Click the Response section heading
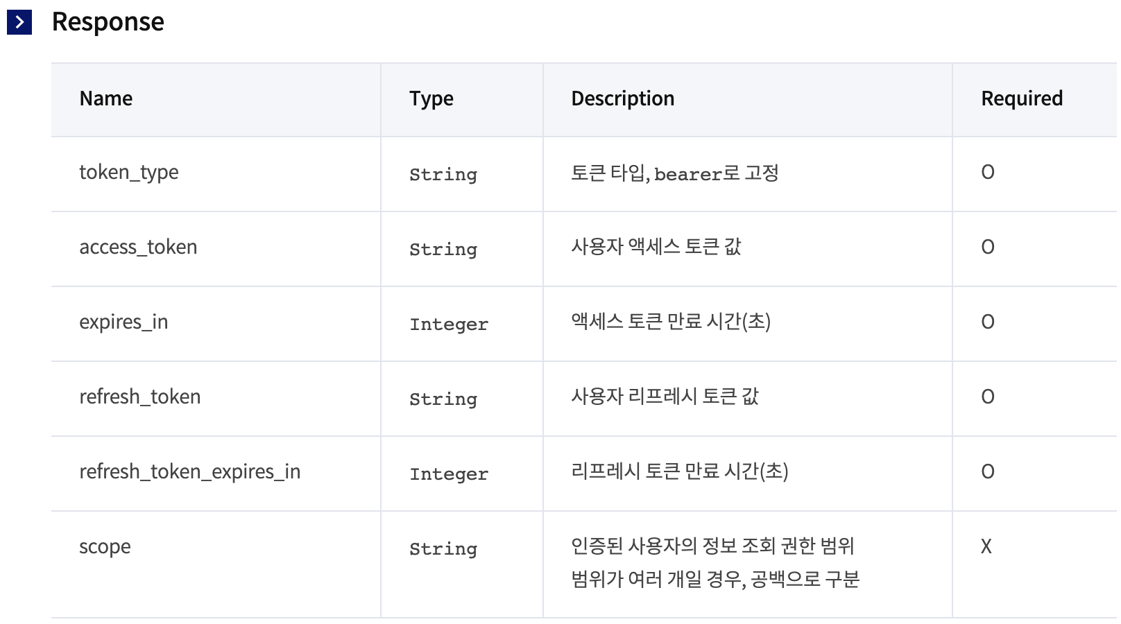Screen dimensions: 1121x624 tap(108, 22)
